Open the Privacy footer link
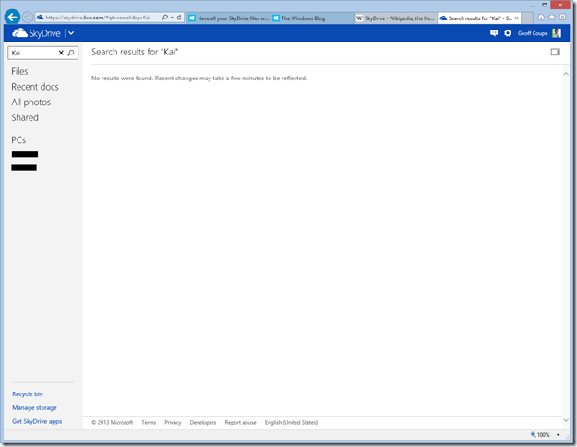Viewport: 577px width, 447px height. [x=173, y=422]
